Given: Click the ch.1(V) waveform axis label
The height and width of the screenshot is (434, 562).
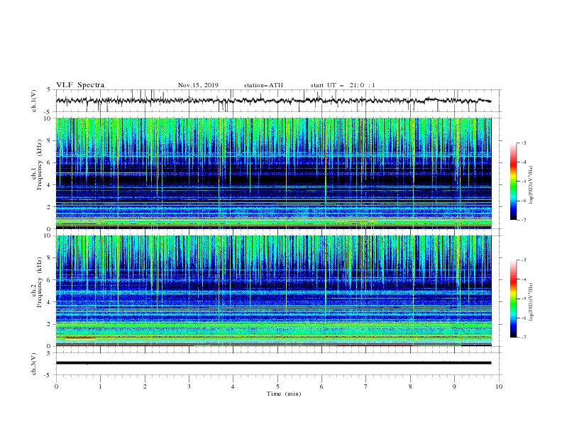Looking at the screenshot, I should pyautogui.click(x=34, y=101).
